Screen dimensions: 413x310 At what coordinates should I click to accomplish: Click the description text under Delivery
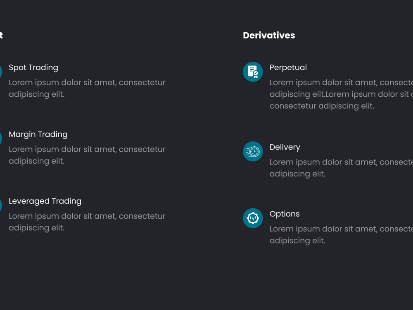(x=341, y=168)
